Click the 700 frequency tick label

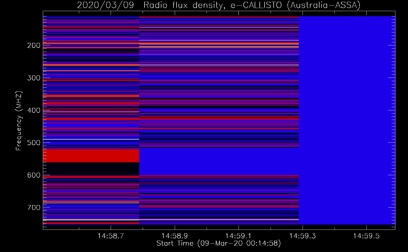pyautogui.click(x=34, y=208)
